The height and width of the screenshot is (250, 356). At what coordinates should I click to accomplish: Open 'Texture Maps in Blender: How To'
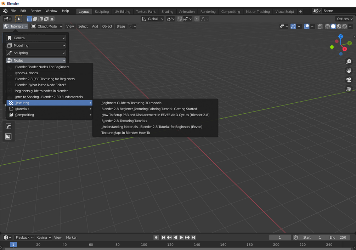point(155,133)
